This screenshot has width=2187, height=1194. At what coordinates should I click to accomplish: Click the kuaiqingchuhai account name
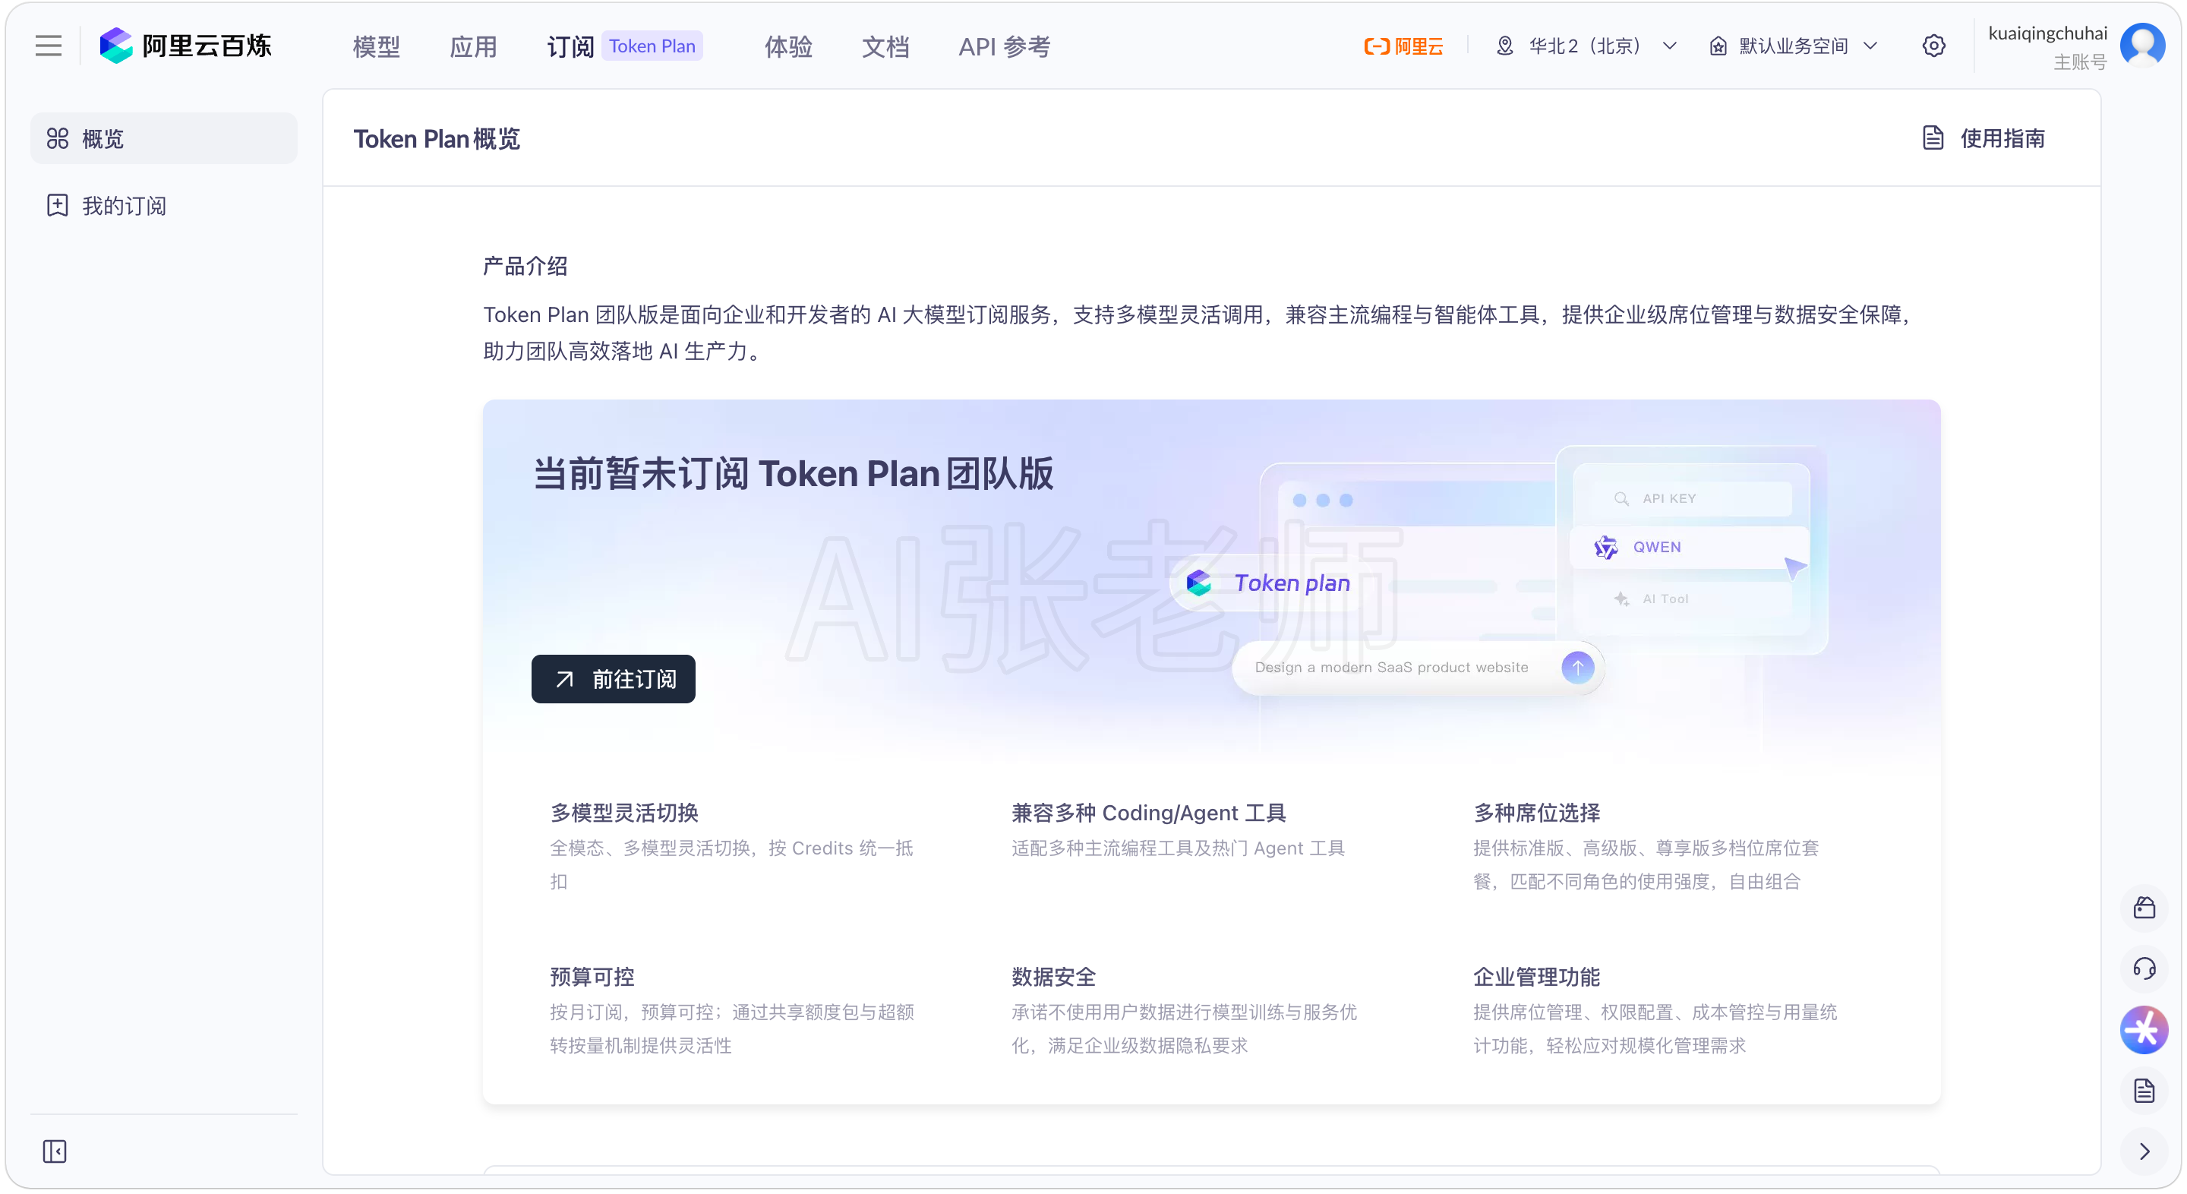(x=2047, y=34)
